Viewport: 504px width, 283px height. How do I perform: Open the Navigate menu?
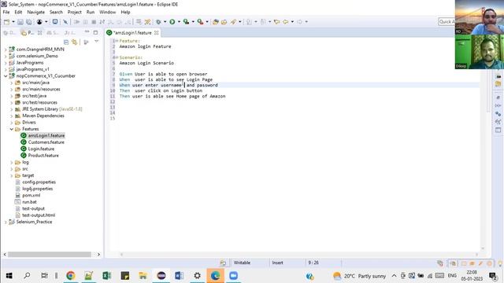click(35, 13)
